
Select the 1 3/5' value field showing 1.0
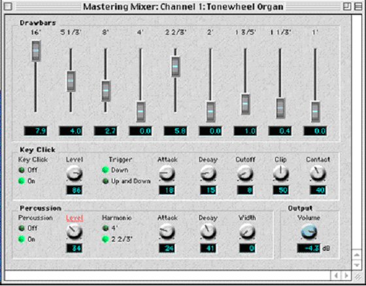(245, 131)
